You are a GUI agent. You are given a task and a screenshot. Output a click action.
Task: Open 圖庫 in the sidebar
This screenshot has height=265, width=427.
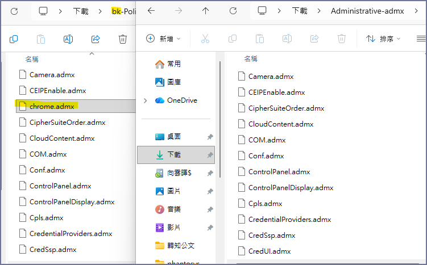[x=173, y=82]
